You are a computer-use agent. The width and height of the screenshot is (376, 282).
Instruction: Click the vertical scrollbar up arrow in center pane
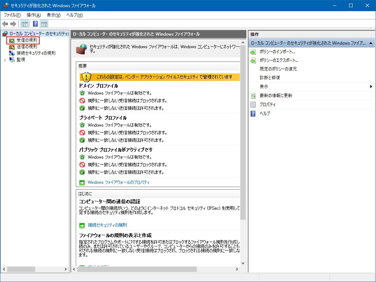pyautogui.click(x=243, y=42)
